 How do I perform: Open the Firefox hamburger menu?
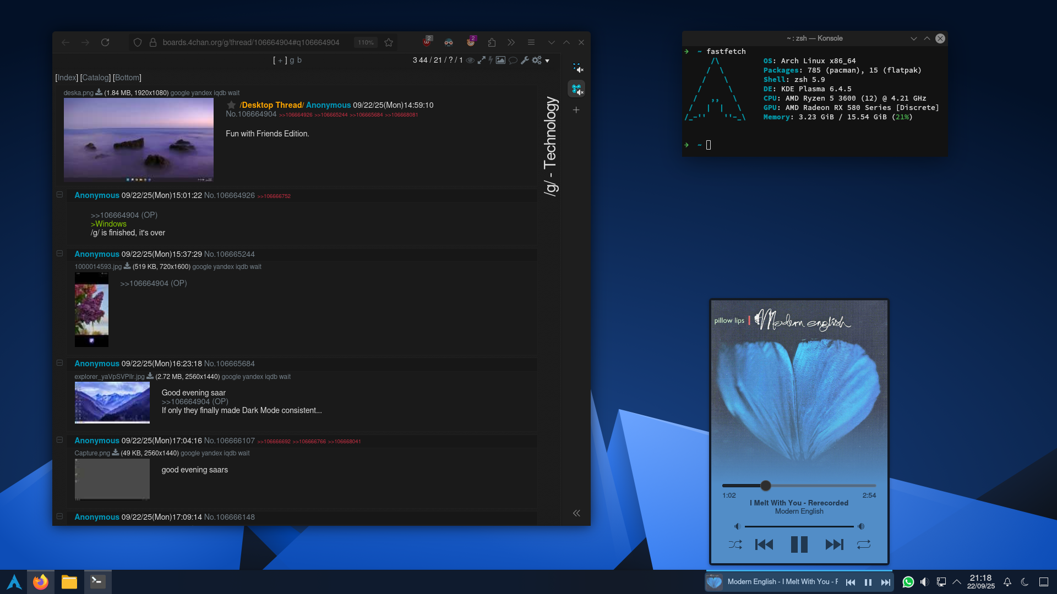(531, 42)
